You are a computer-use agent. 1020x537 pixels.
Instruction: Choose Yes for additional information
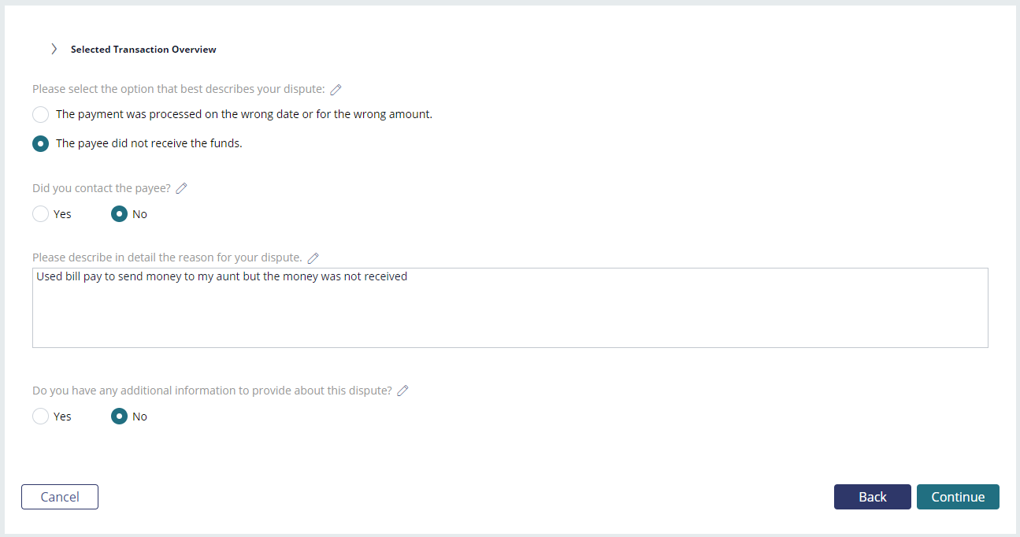[40, 417]
